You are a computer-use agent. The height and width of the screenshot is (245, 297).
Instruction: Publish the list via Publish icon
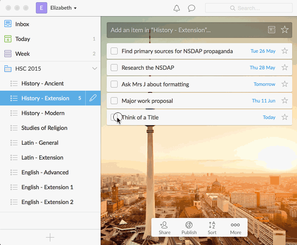click(x=189, y=228)
